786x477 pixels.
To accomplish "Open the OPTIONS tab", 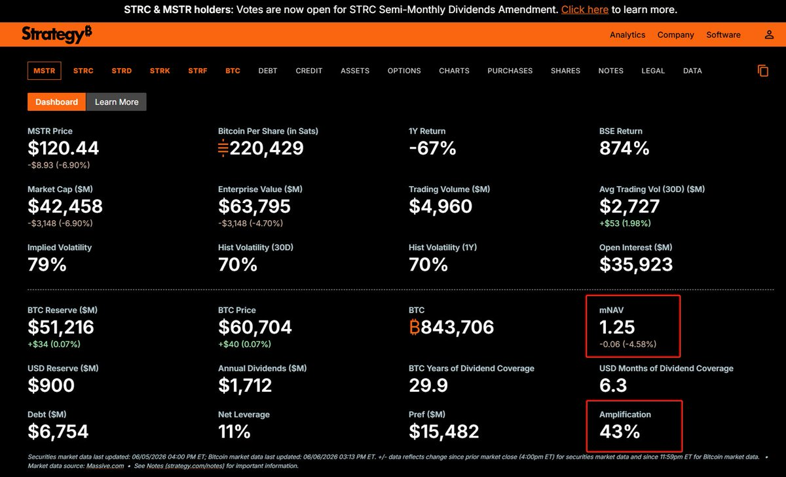I will click(404, 71).
